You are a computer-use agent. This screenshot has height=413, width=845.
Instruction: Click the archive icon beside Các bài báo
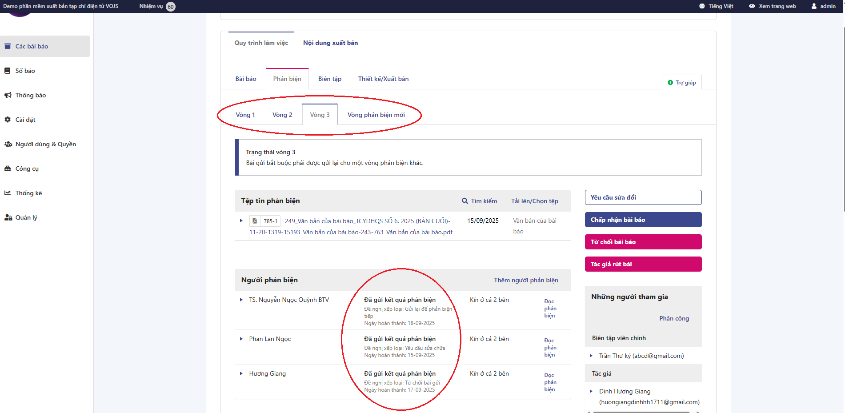(8, 46)
